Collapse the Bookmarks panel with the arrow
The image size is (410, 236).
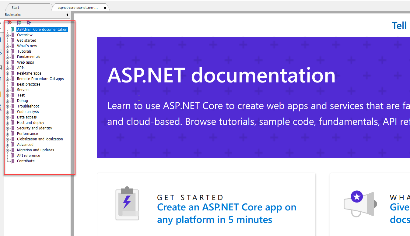point(67,15)
